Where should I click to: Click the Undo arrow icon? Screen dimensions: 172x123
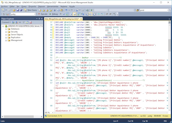coord(66,10)
